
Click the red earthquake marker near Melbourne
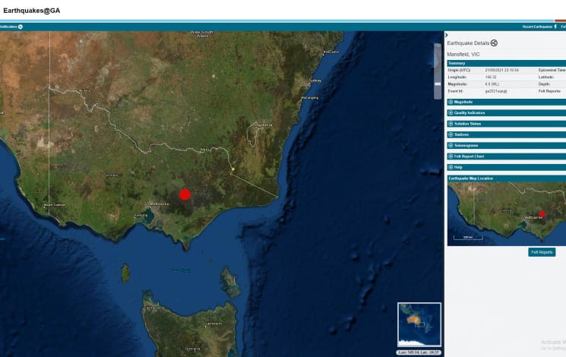coord(185,194)
